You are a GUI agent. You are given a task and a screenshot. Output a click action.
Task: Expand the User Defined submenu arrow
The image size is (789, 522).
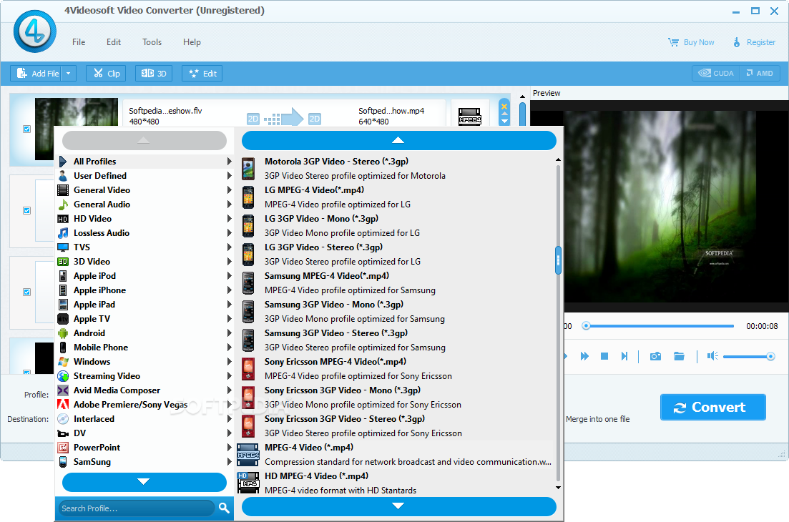point(230,175)
